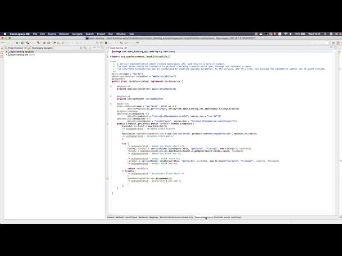Open the ServiceImpl source tab

click(x=204, y=217)
